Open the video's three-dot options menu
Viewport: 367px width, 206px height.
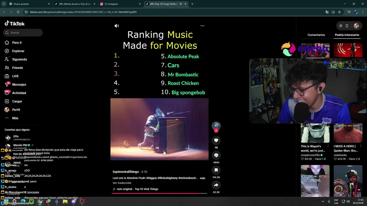[x=202, y=26]
